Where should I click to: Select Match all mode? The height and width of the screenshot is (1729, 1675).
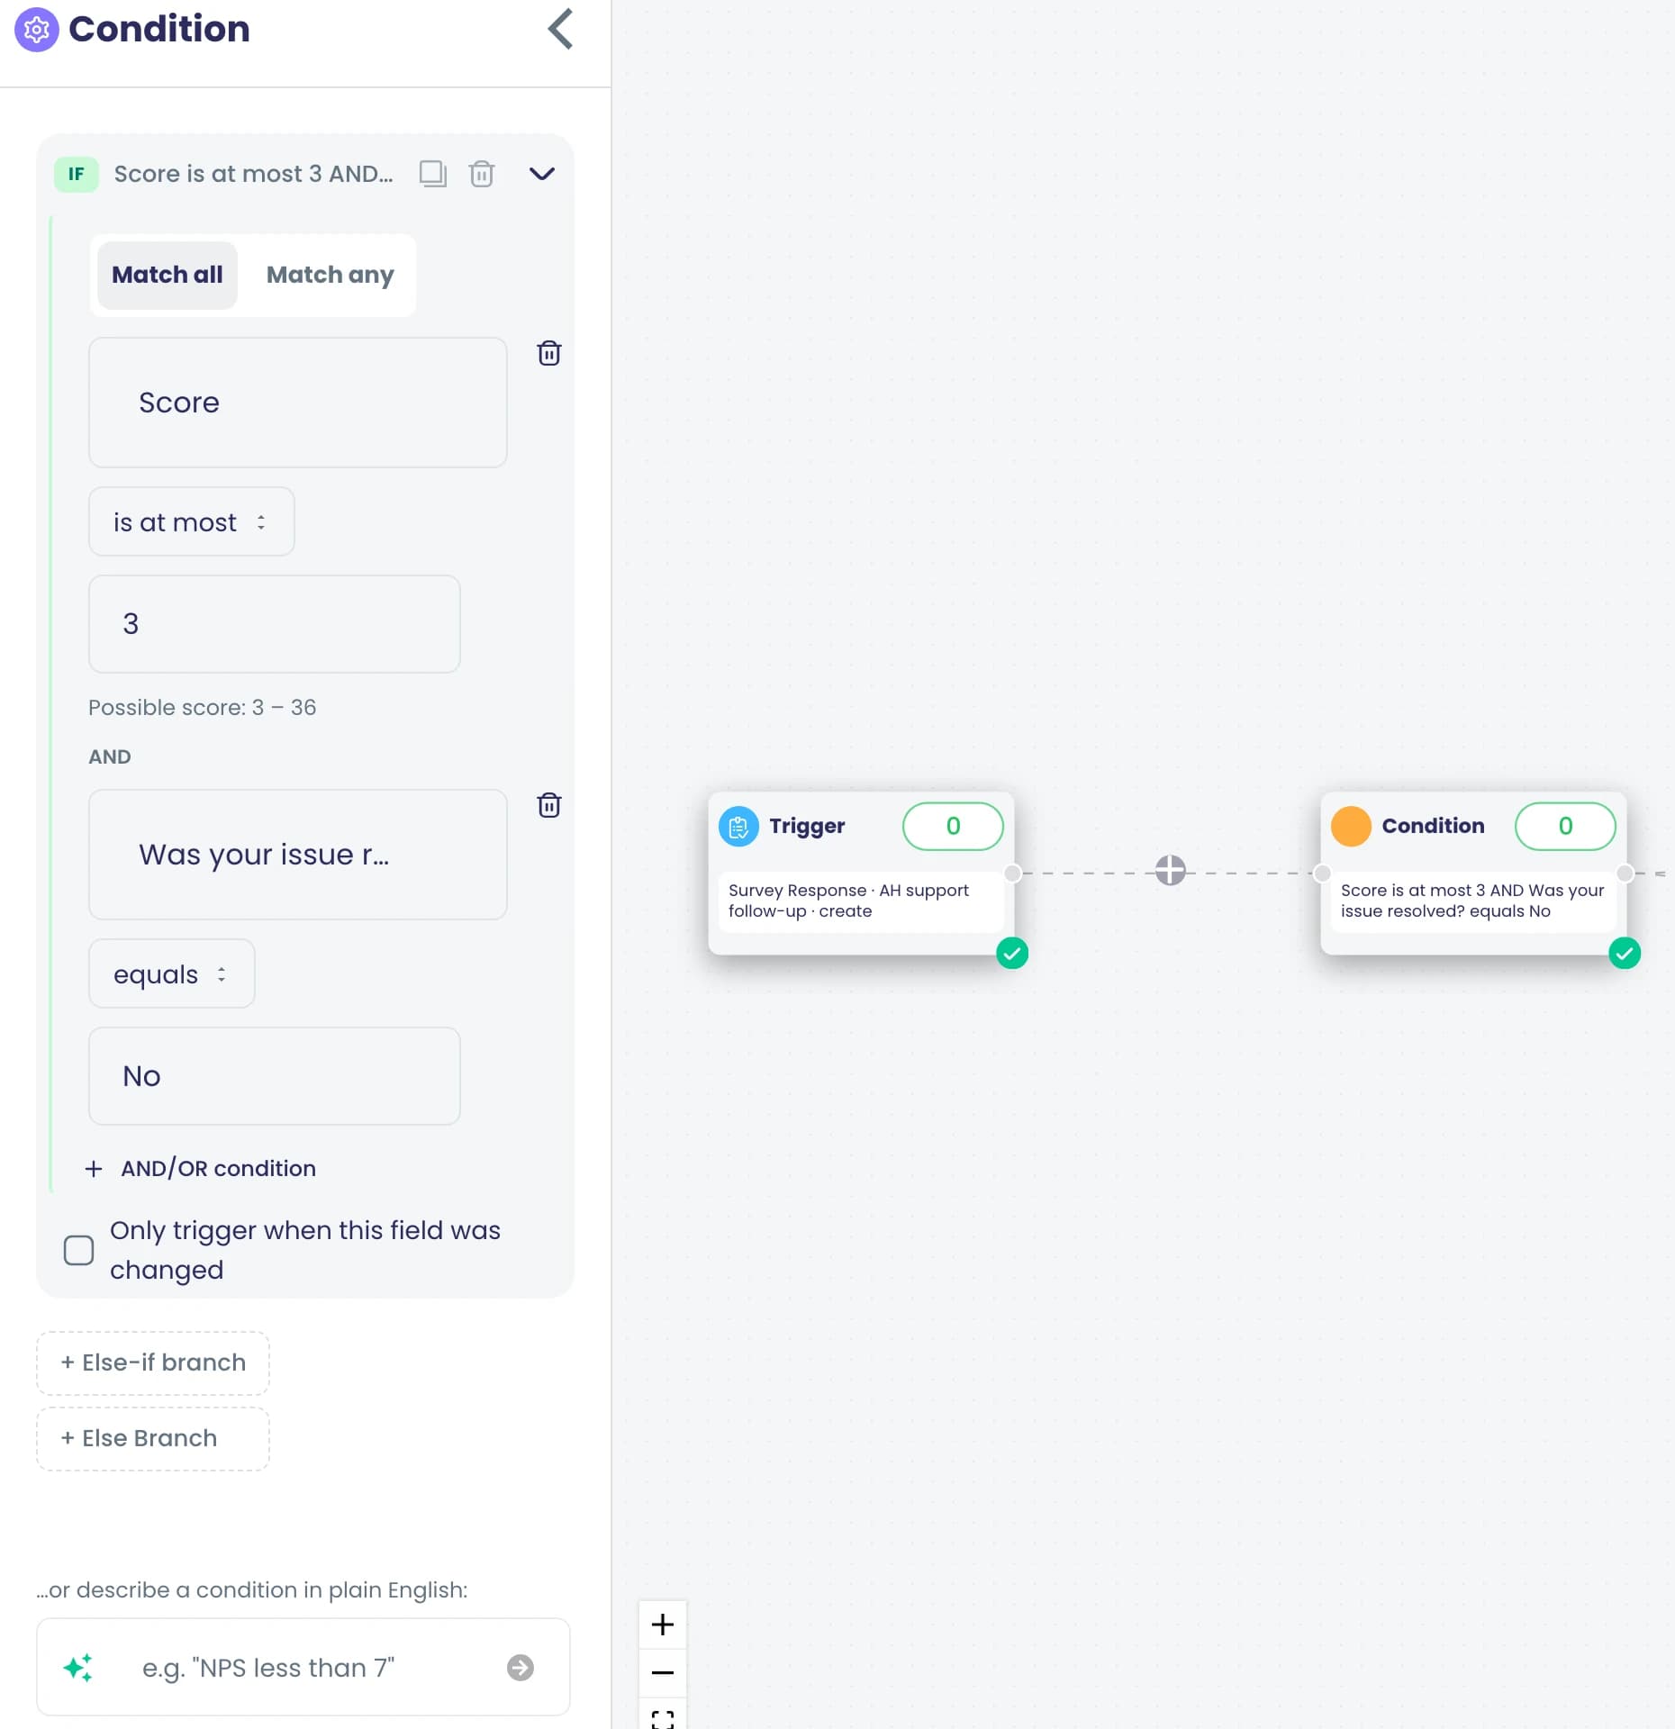[x=167, y=275]
